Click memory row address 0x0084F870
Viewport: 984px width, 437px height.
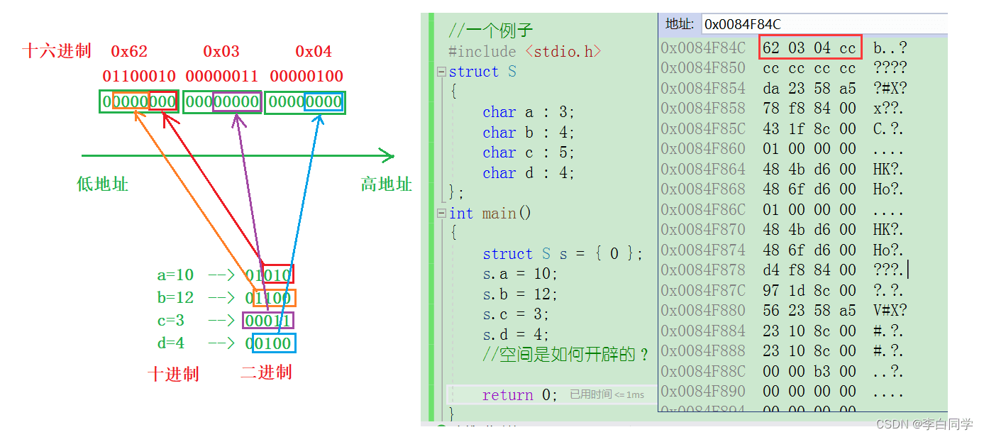point(703,230)
